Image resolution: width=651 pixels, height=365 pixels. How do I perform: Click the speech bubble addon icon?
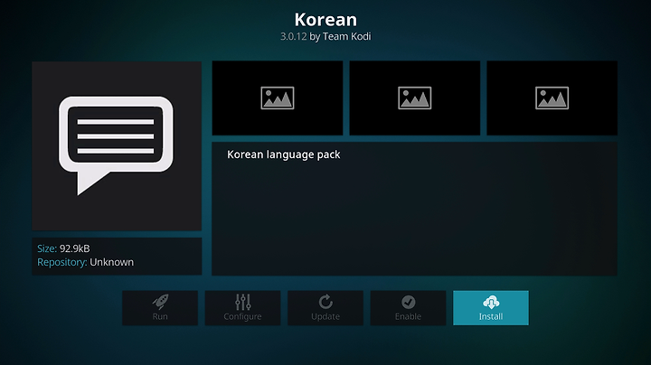(x=117, y=146)
